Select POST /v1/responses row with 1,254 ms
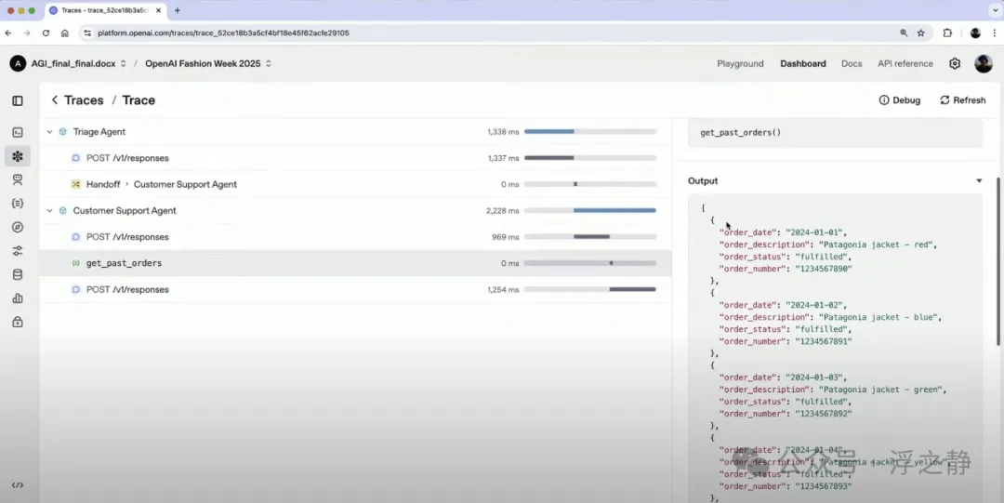This screenshot has height=503, width=1004. 355,290
